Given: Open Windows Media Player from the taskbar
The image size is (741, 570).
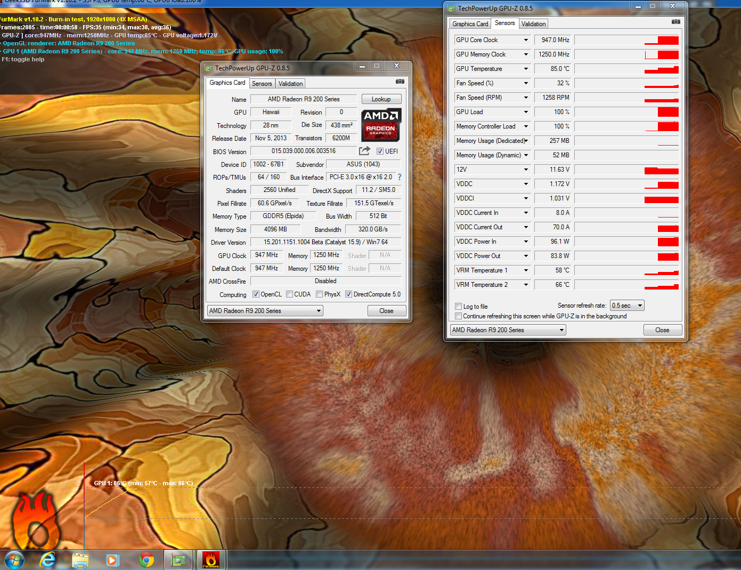Looking at the screenshot, I should [112, 560].
